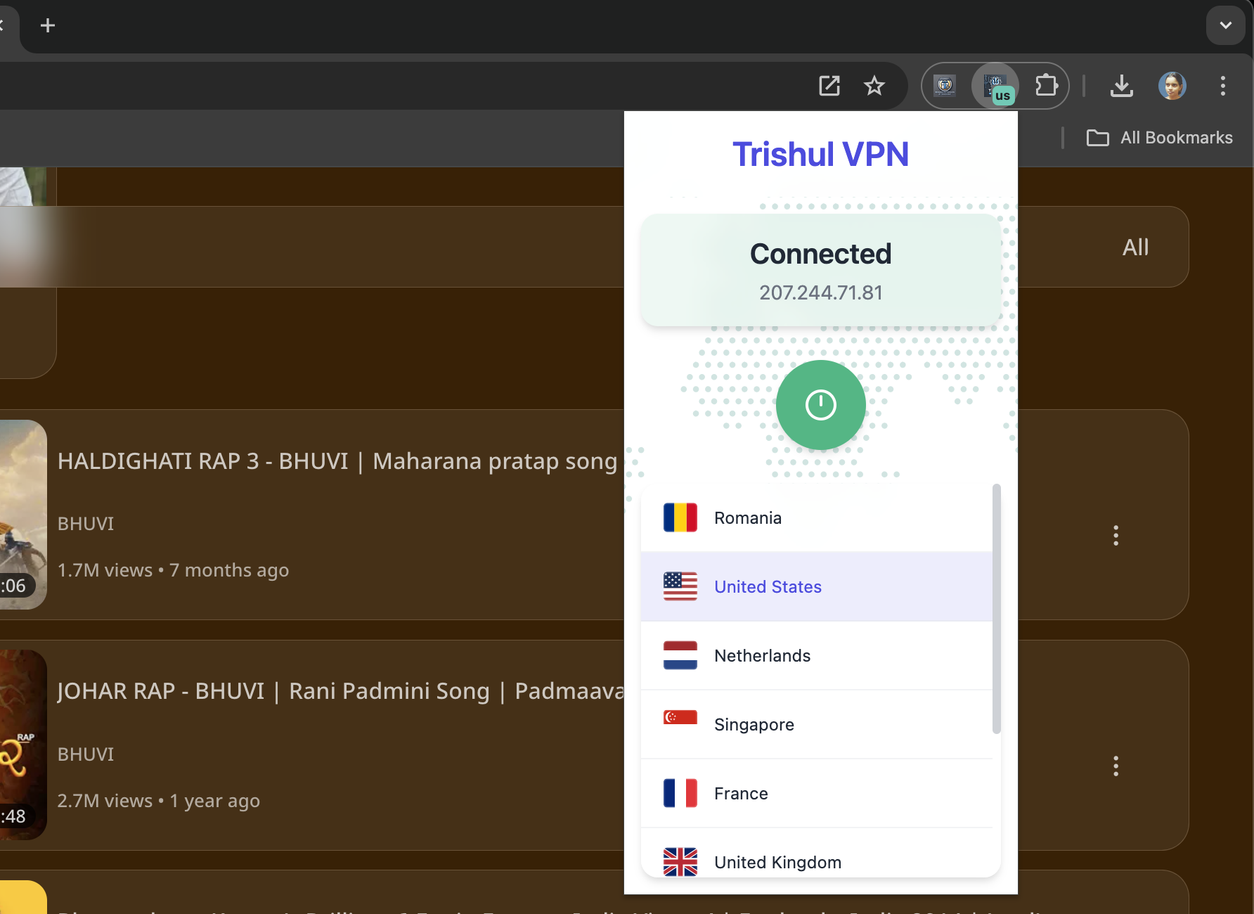Select France server
This screenshot has height=914, width=1254.
coord(817,794)
